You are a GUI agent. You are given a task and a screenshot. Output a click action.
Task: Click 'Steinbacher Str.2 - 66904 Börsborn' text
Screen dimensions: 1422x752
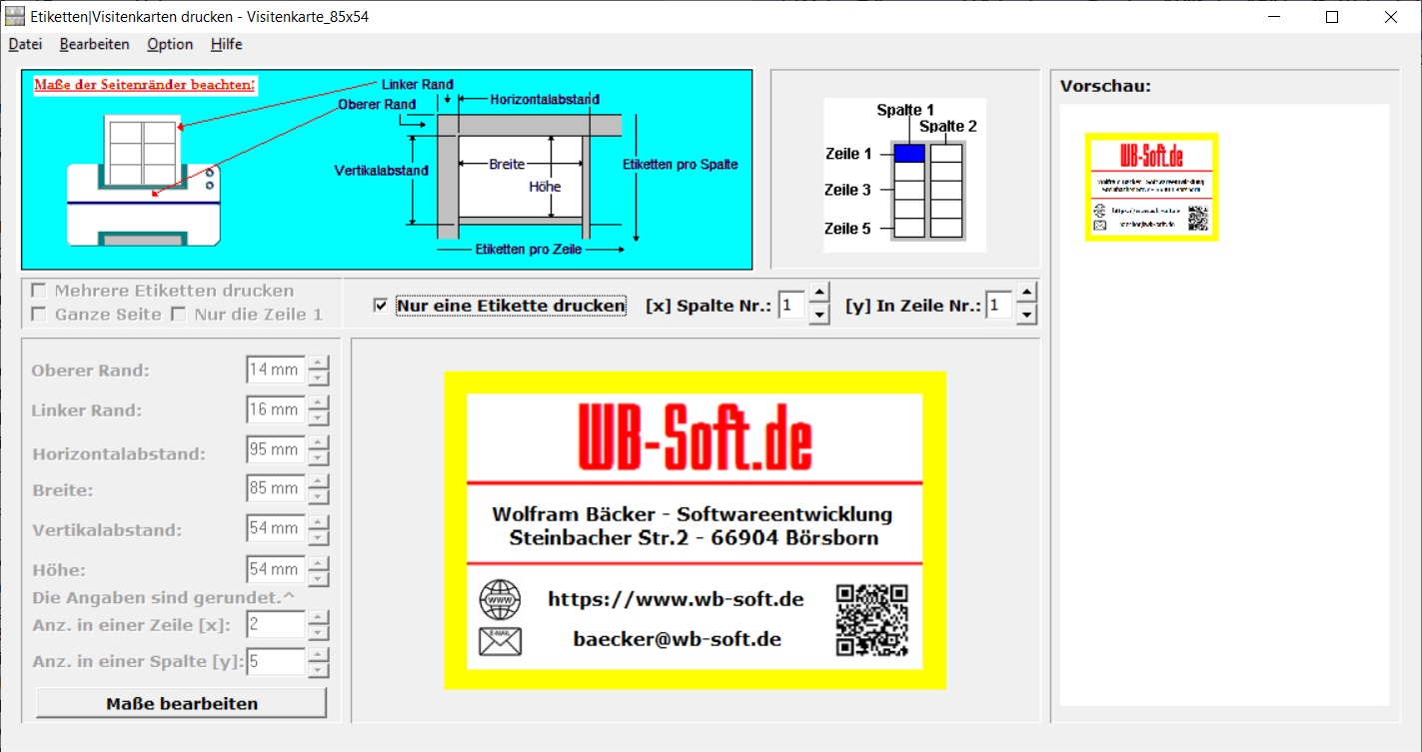(694, 538)
